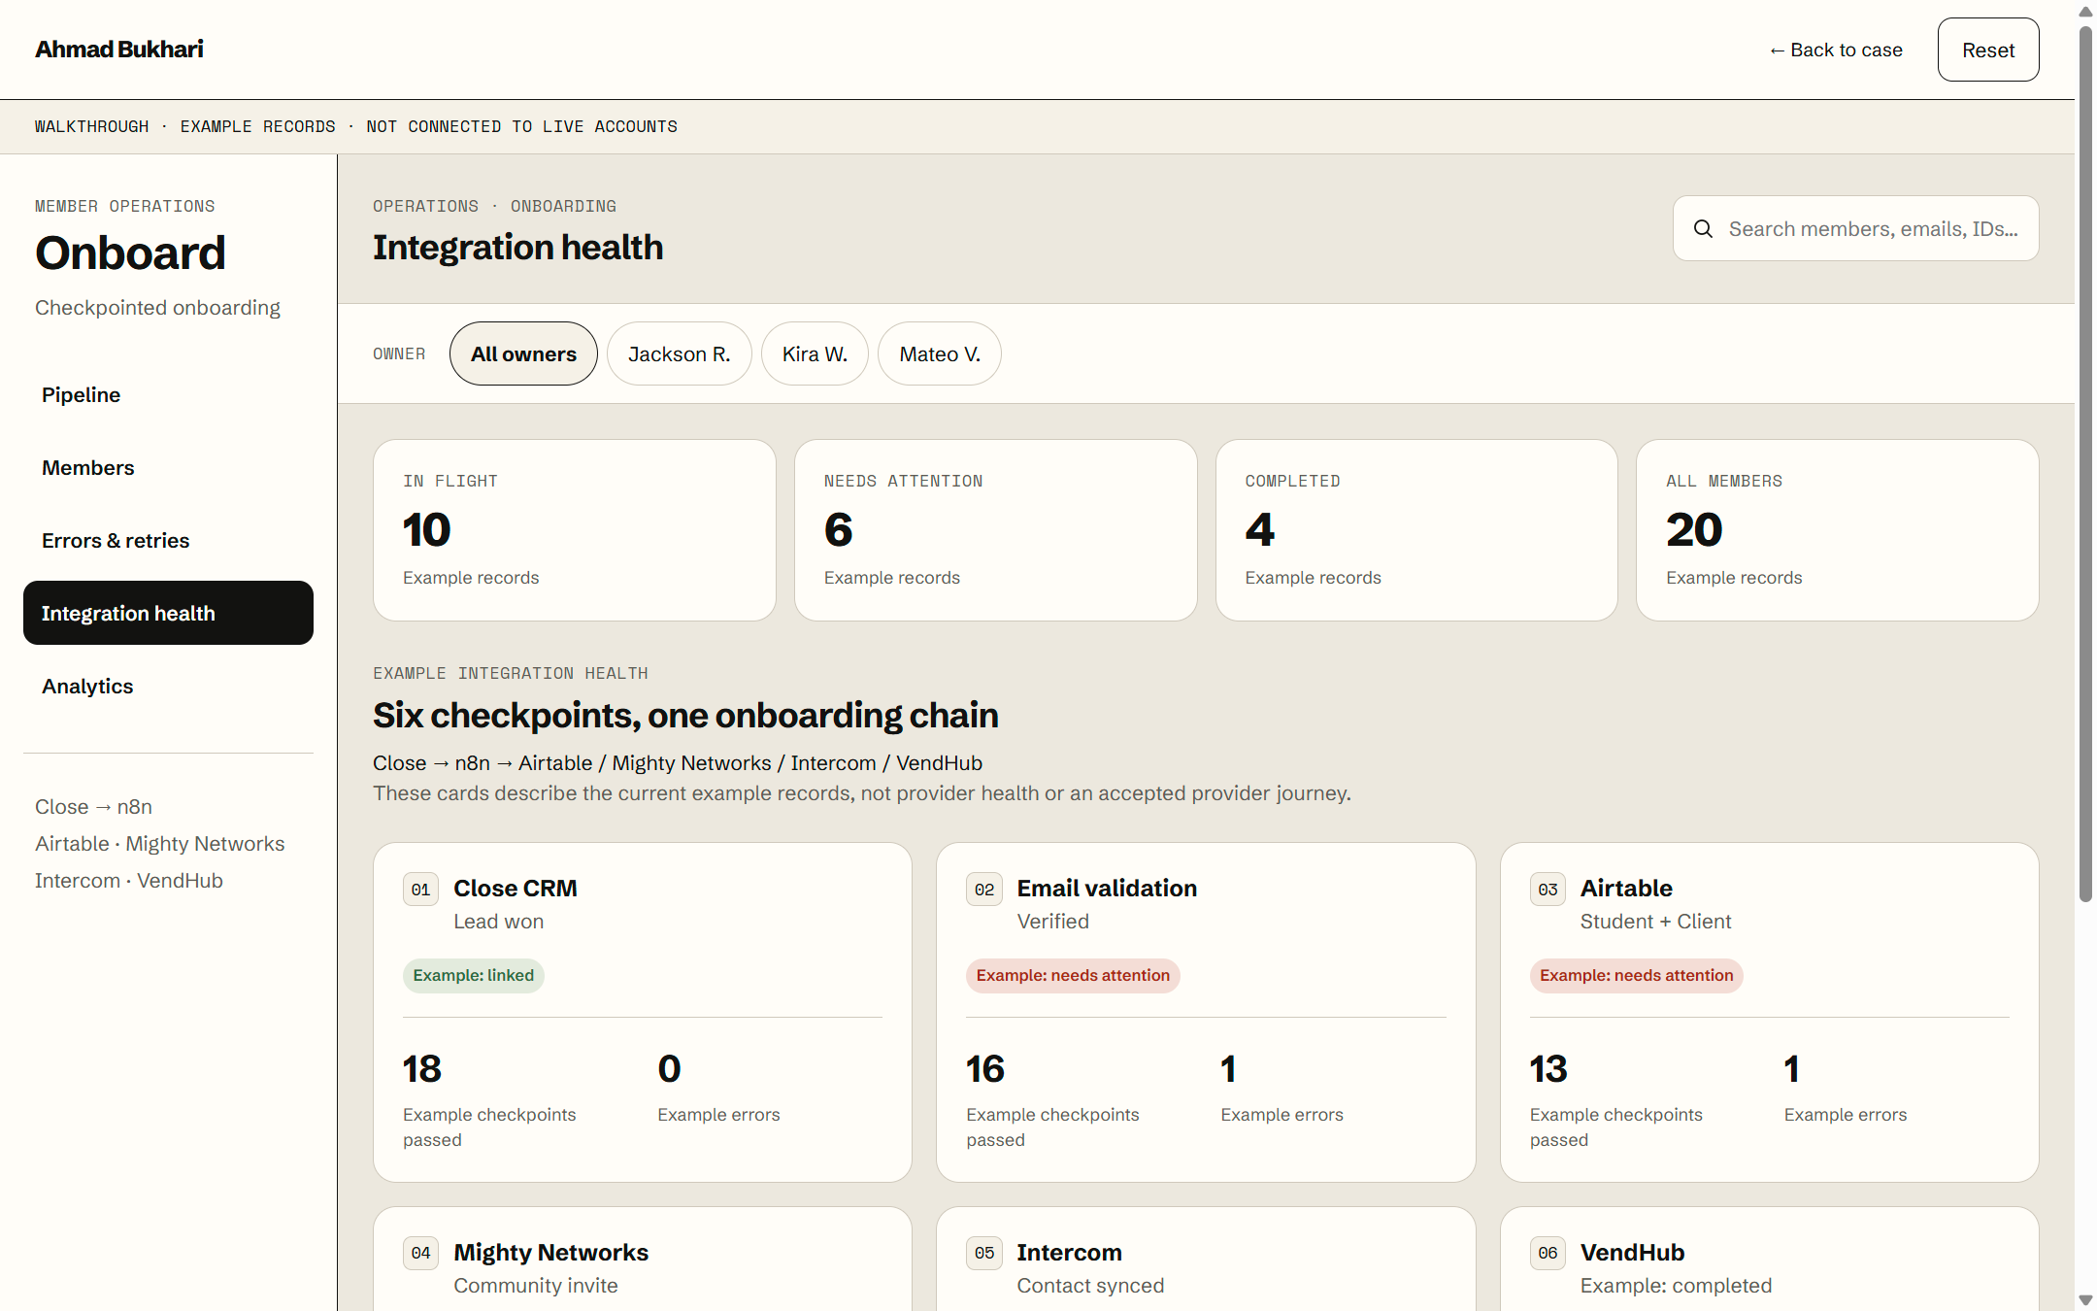Image resolution: width=2097 pixels, height=1311 pixels.
Task: Click Airtable's needs attention pill
Action: coord(1636,975)
